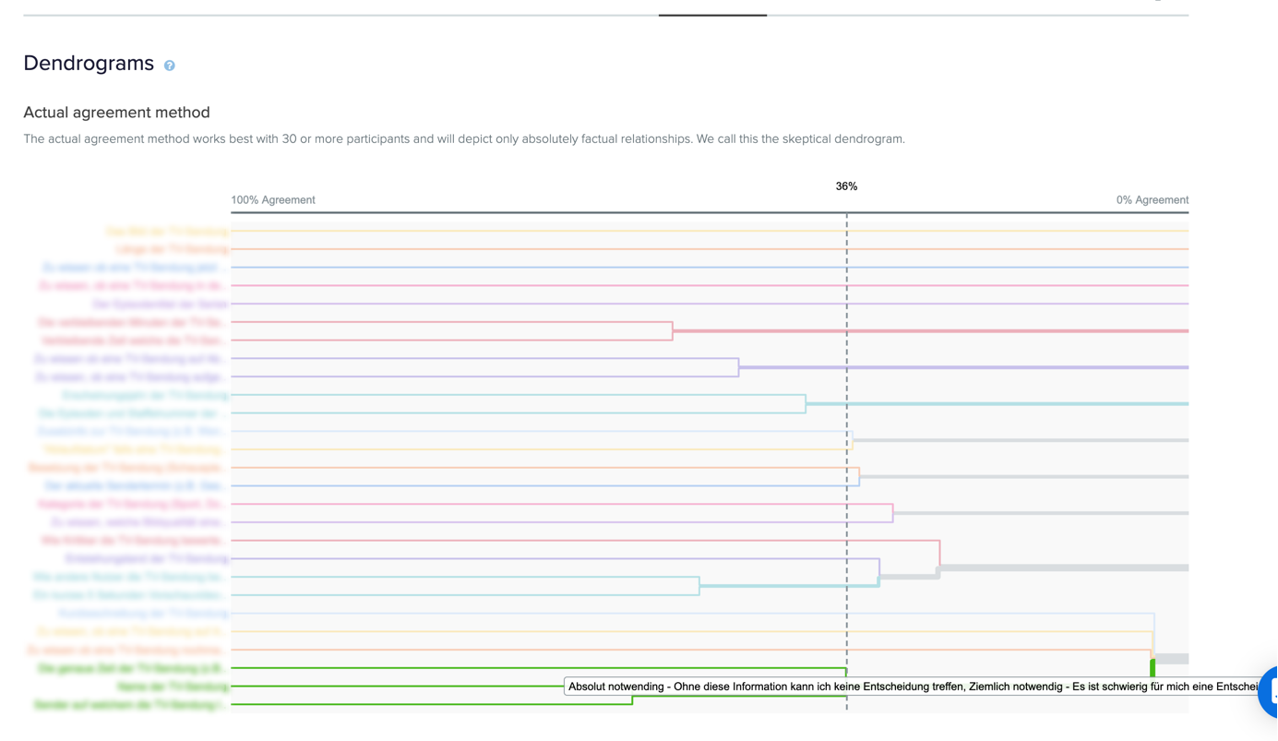The height and width of the screenshot is (741, 1278).
Task: Select the 'Länge der TV-Sendung' orange label
Action: [172, 249]
